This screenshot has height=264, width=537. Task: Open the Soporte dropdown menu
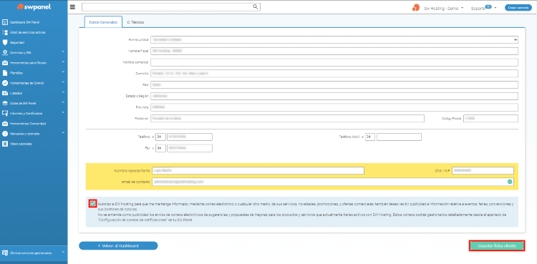[483, 8]
